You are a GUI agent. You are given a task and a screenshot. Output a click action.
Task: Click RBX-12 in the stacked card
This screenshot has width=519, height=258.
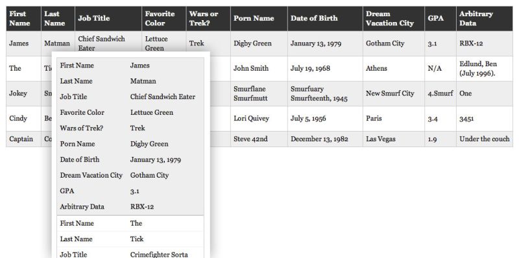pyautogui.click(x=142, y=207)
